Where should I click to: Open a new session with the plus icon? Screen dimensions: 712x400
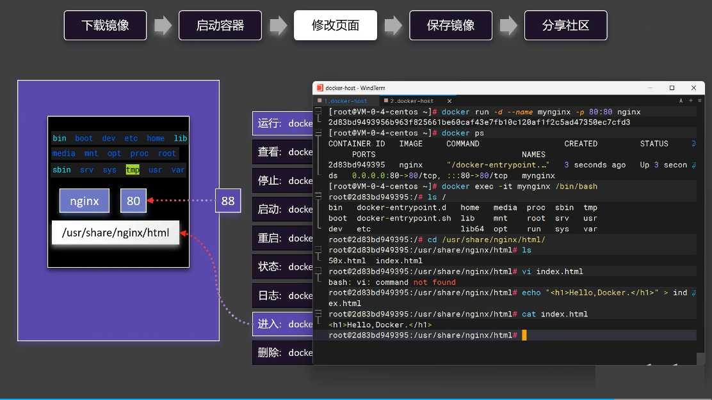pyautogui.click(x=691, y=101)
